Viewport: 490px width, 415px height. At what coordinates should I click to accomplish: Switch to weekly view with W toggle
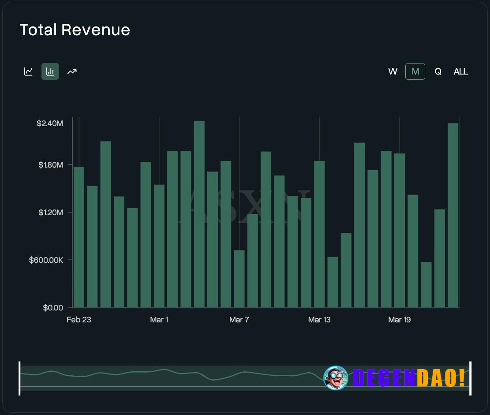[393, 71]
